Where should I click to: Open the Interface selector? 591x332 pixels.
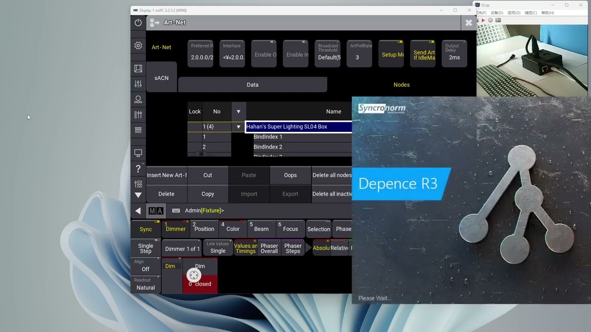coord(232,54)
